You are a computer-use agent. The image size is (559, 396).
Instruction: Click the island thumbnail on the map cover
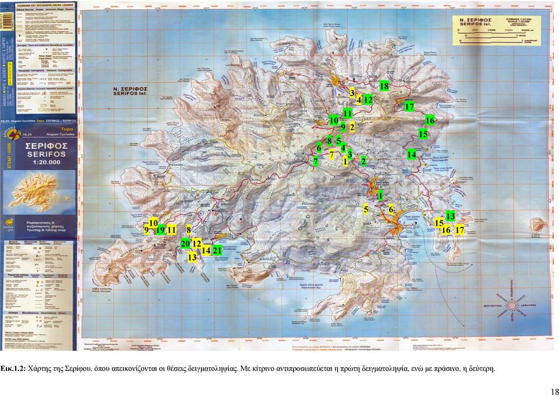(x=39, y=192)
